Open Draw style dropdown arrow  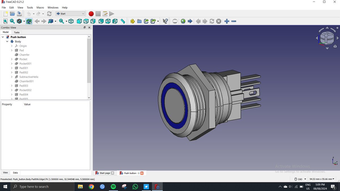(x=24, y=21)
